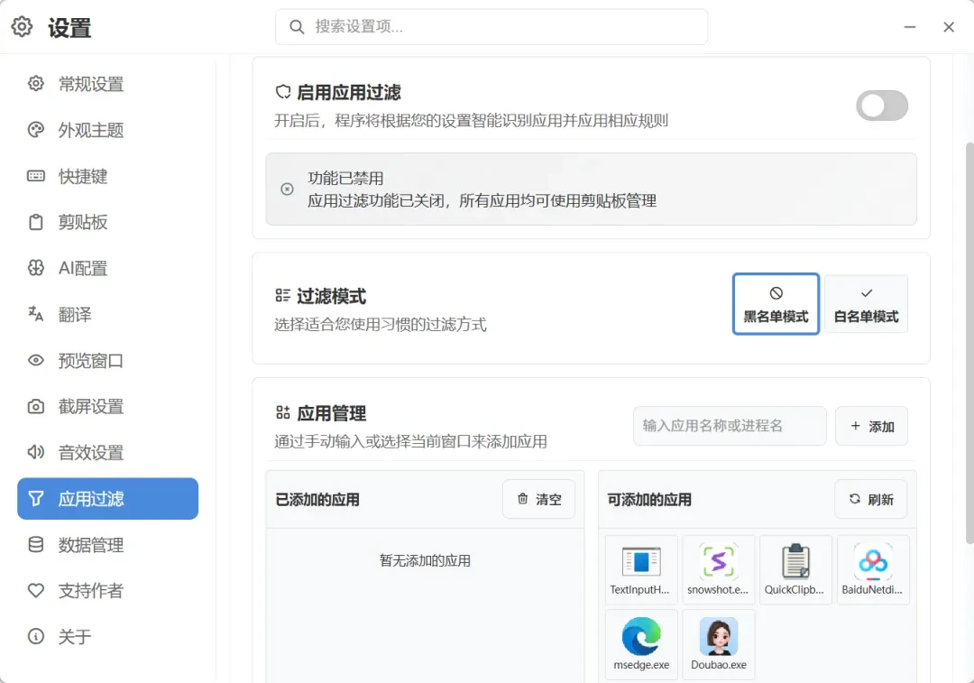Select 白名单模式 filter mode
Image resolution: width=974 pixels, height=683 pixels.
tap(866, 304)
